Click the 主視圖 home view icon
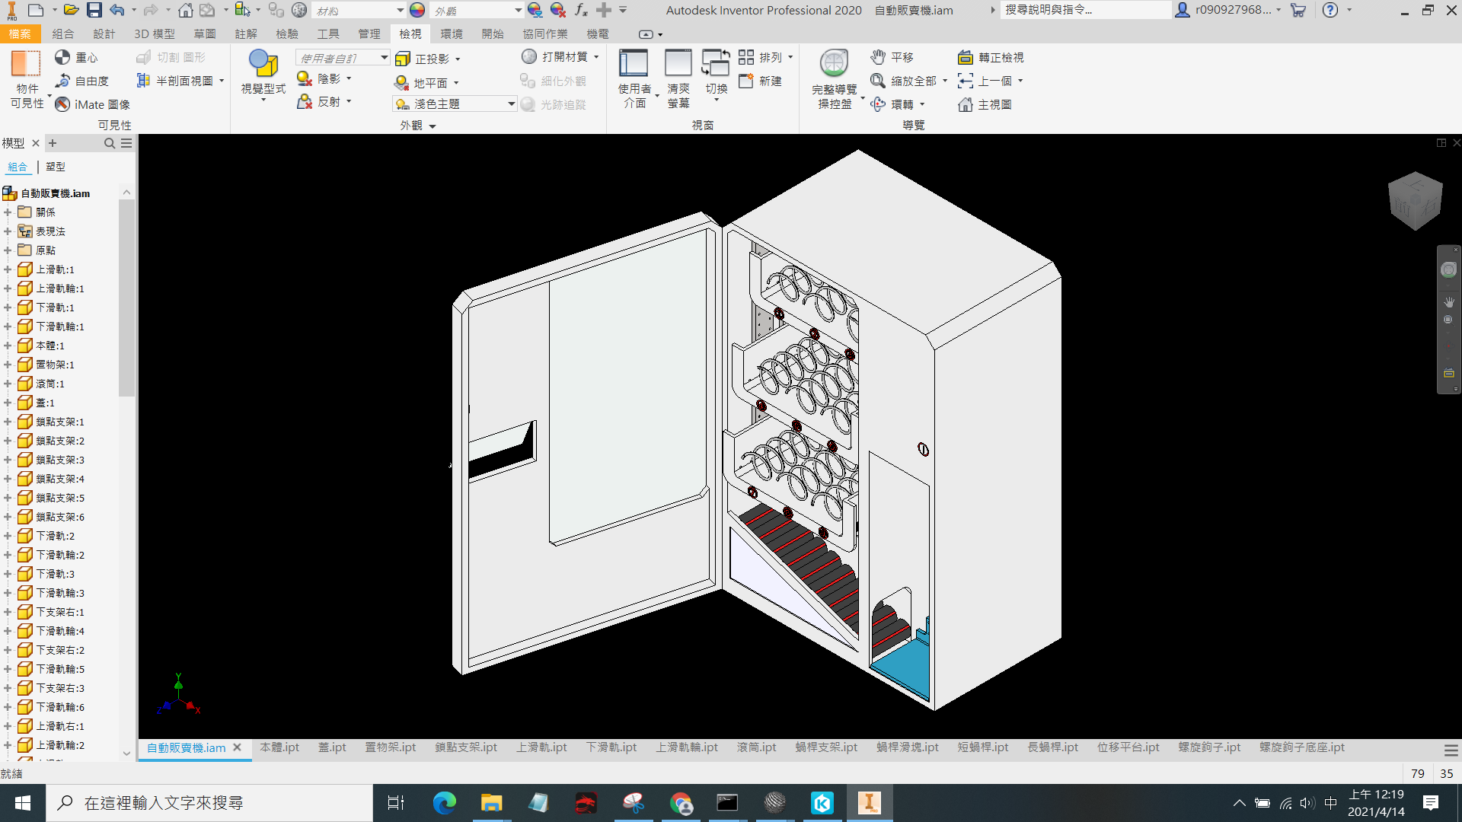1462x822 pixels. [x=966, y=104]
